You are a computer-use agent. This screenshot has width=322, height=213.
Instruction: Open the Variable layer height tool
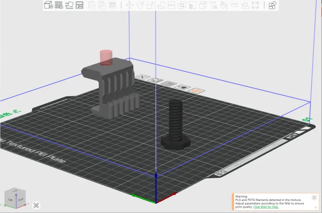(x=112, y=5)
